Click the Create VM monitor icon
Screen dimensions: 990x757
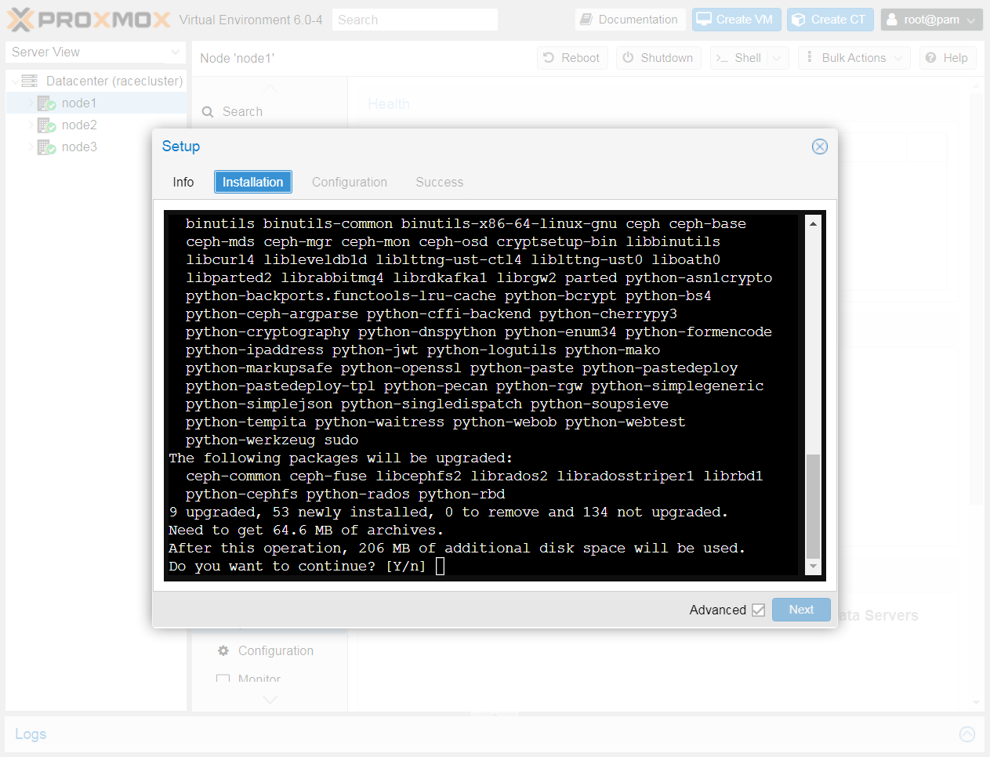tap(705, 20)
